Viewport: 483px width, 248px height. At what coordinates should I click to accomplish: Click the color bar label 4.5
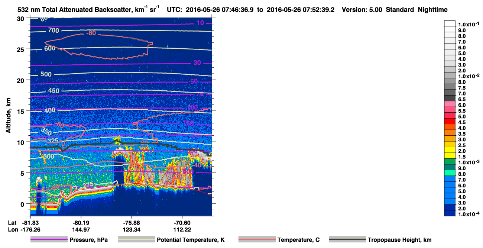[x=462, y=122]
